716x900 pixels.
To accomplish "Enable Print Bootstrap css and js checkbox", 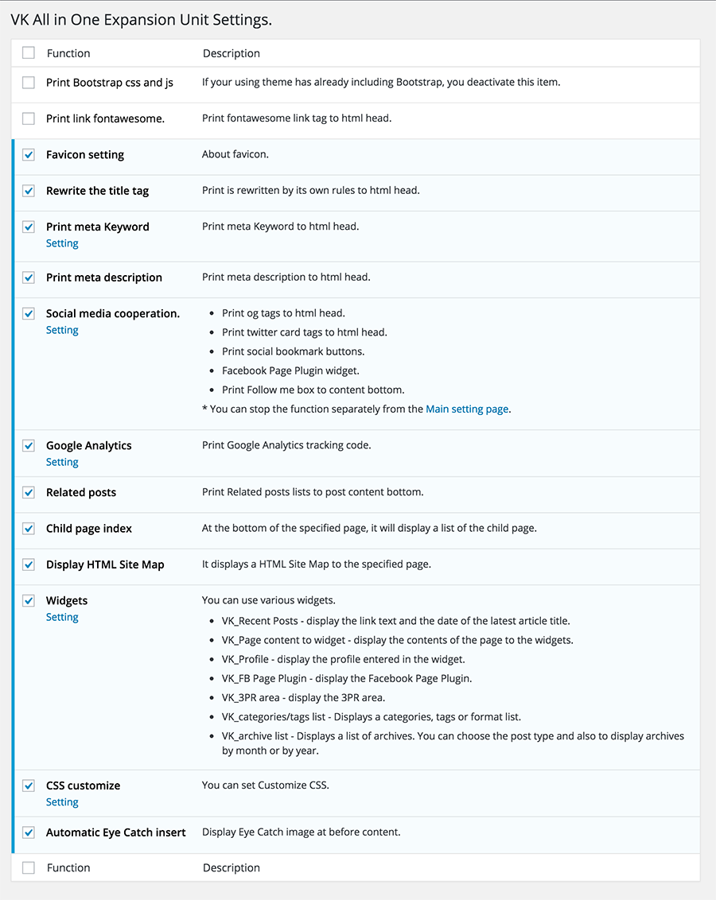I will [x=29, y=83].
